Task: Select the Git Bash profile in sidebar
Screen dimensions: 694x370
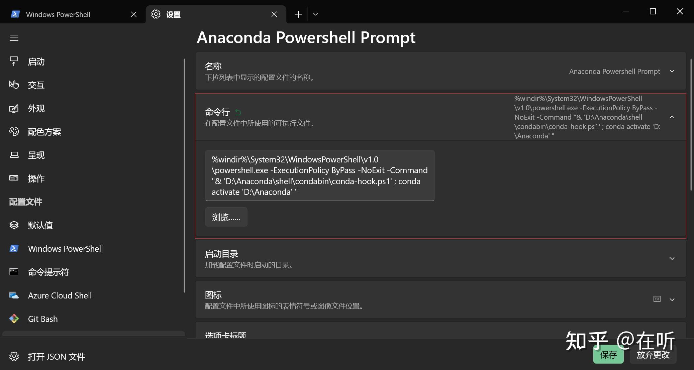Action: click(x=43, y=319)
